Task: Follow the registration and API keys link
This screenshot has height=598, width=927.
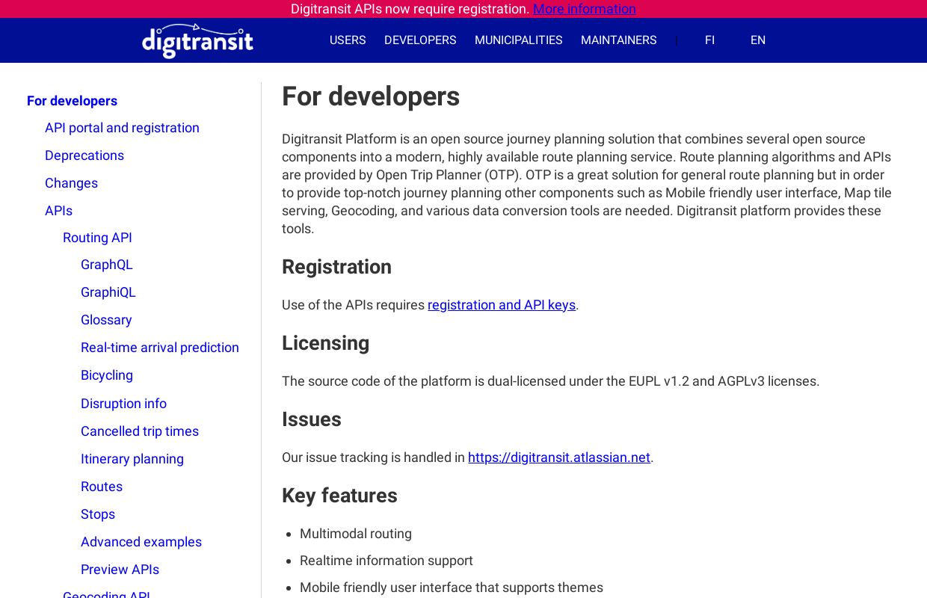Action: (x=502, y=305)
